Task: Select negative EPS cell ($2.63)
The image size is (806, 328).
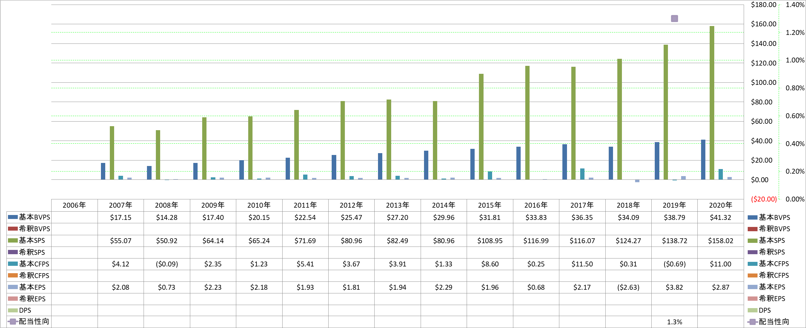Action: 628,287
